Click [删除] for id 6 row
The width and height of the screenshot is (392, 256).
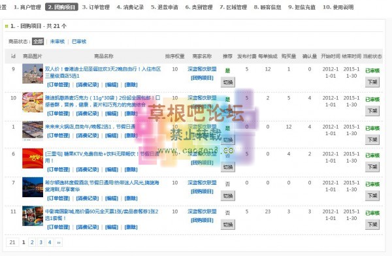click(x=131, y=170)
